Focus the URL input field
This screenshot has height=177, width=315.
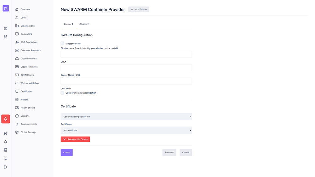126,68
